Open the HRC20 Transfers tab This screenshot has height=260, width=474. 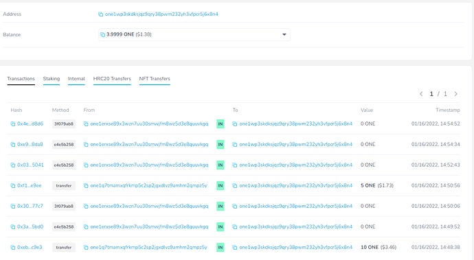(112, 78)
